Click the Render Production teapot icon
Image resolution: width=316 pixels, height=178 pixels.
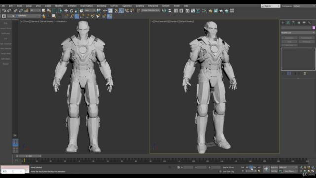pos(221,11)
